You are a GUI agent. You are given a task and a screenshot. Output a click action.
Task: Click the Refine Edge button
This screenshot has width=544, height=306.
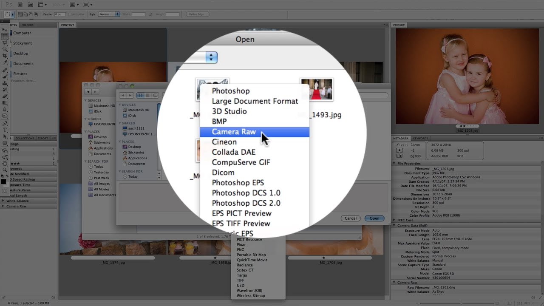tap(197, 14)
